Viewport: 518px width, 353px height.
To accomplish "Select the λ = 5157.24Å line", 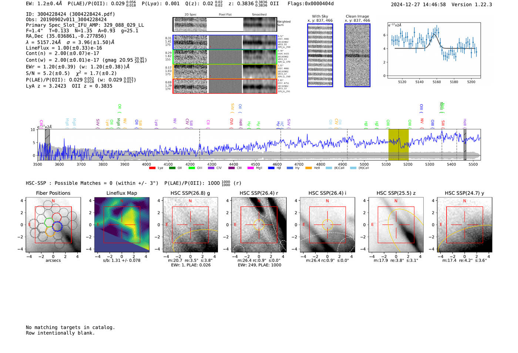I will point(70,42).
